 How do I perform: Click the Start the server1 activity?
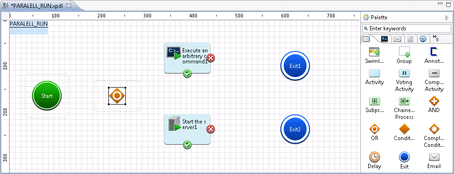point(187,129)
